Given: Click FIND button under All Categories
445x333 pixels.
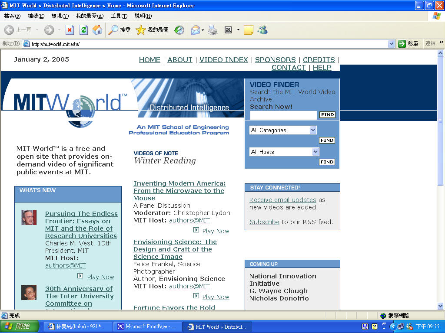Looking at the screenshot, I should (x=327, y=140).
